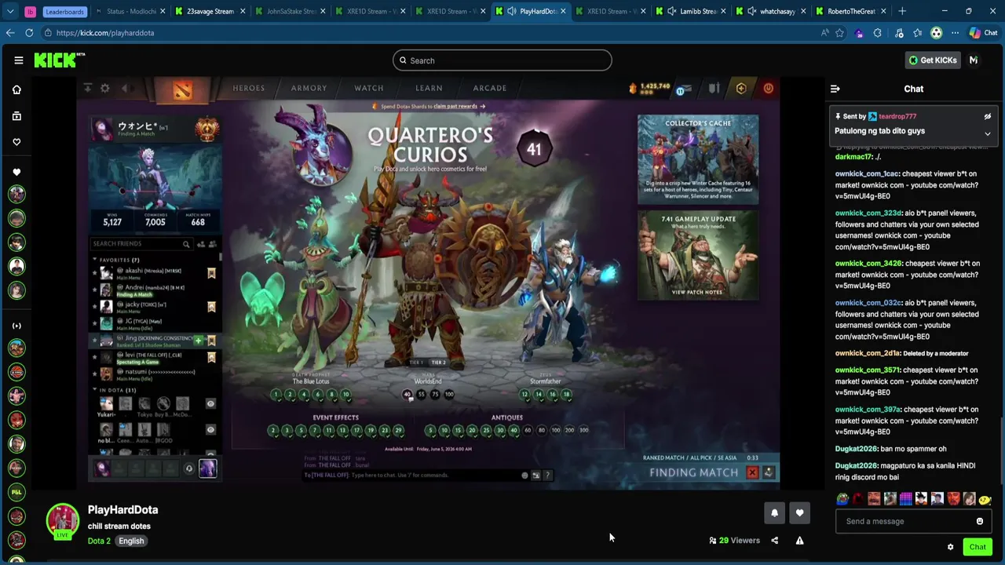Click the shop tier 41 level badge
The width and height of the screenshot is (1005, 565).
535,149
